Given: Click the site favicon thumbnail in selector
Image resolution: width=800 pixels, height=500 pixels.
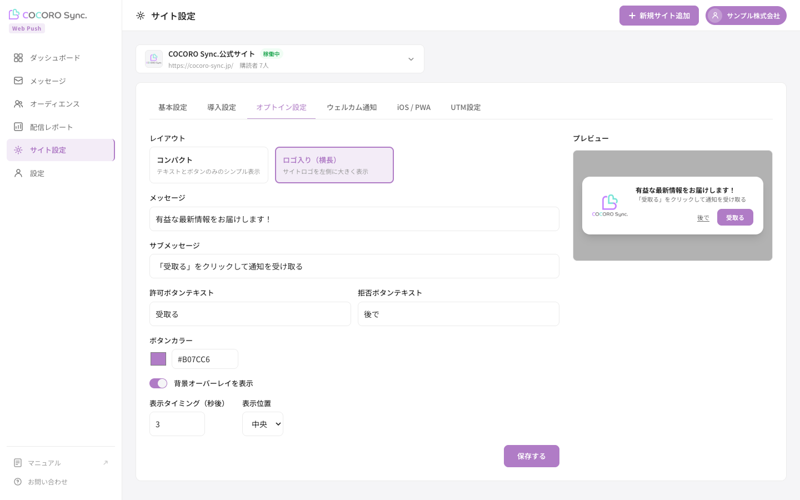Looking at the screenshot, I should (x=154, y=59).
